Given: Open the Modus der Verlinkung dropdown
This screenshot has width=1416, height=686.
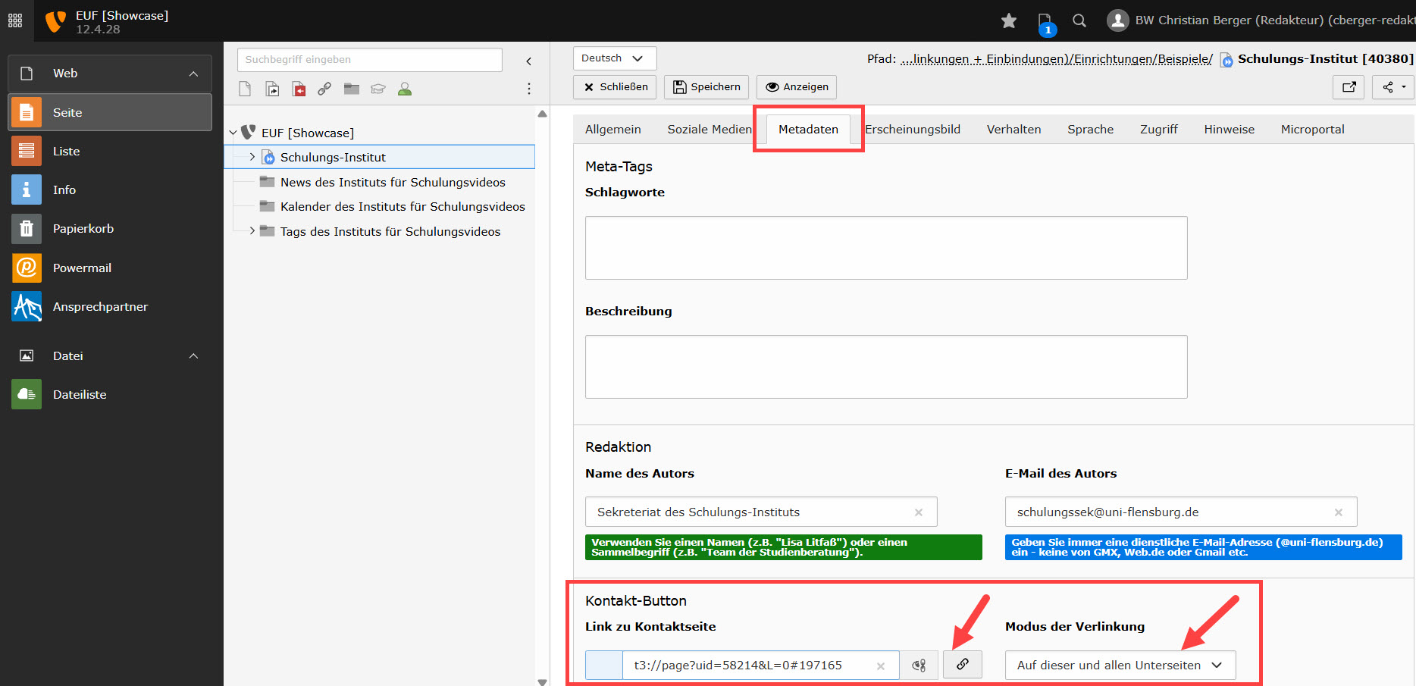Looking at the screenshot, I should (1120, 665).
